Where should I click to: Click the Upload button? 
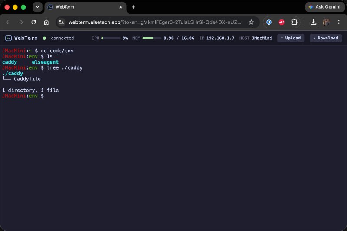pos(291,38)
